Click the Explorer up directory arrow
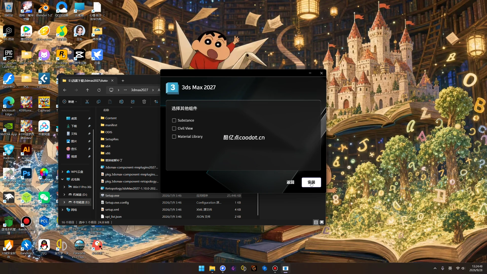This screenshot has height=274, width=487. (88, 90)
